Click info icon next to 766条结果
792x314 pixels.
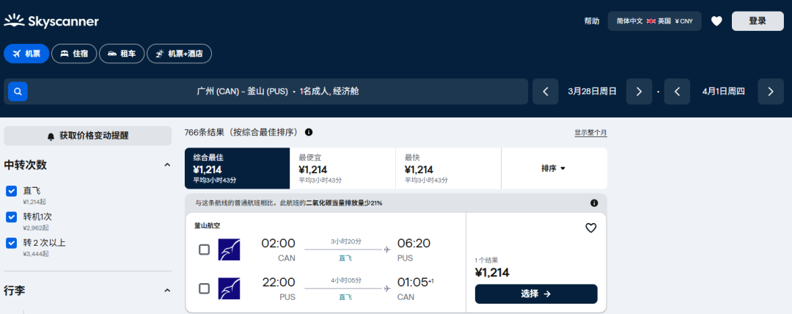coord(309,133)
